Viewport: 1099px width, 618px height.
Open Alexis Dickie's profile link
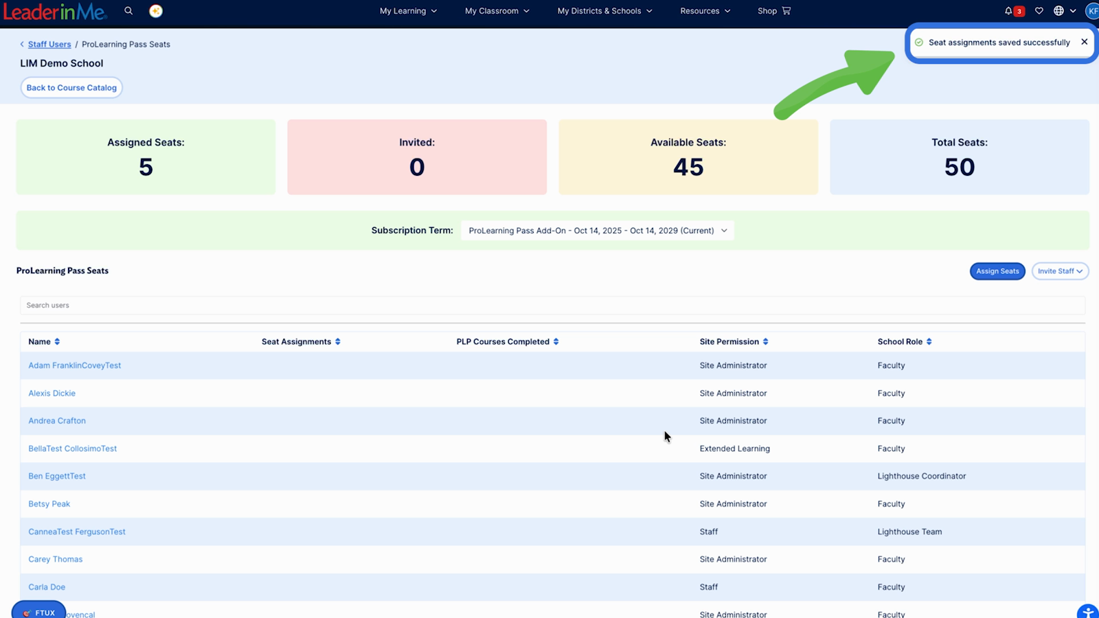52,393
